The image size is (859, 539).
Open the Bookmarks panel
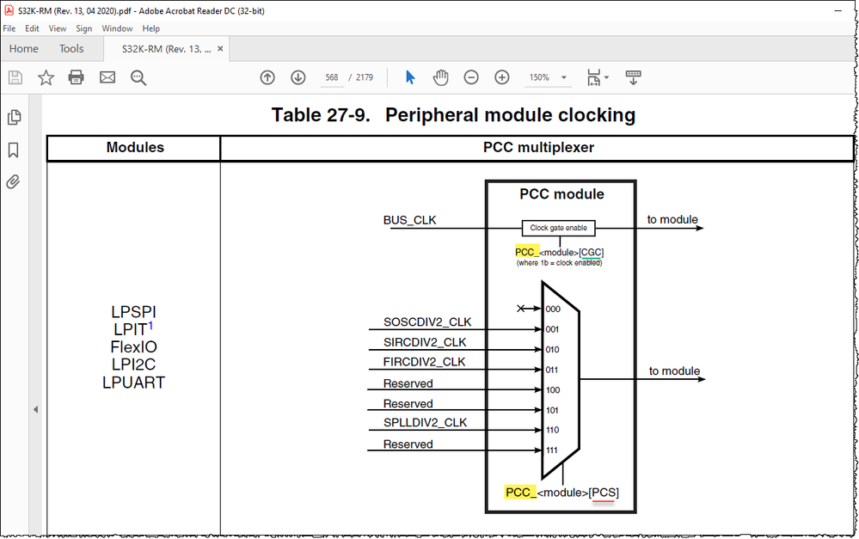tap(14, 148)
